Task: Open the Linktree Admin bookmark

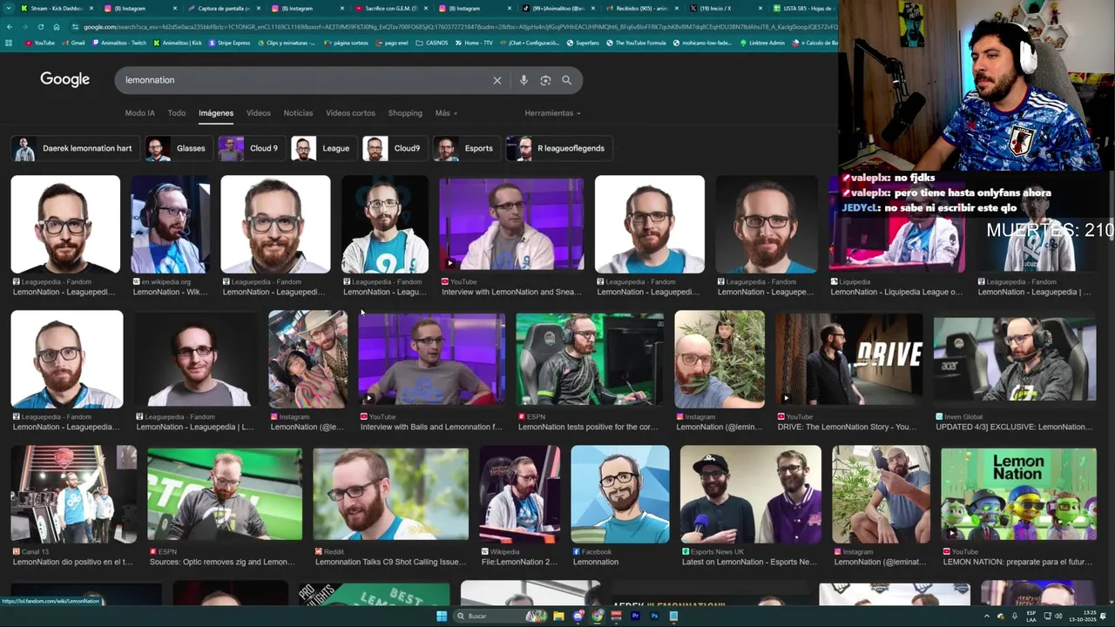Action: coord(762,43)
